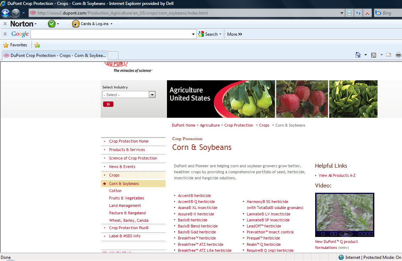The image size is (402, 261).
Task: Open the Select Industry dropdown
Action: [x=129, y=95]
